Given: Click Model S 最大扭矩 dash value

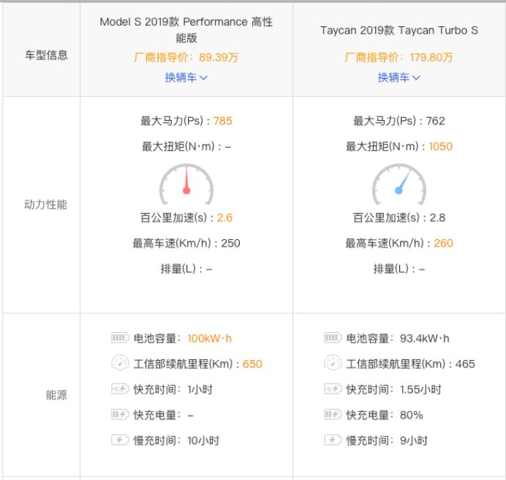Looking at the screenshot, I should click(228, 147).
